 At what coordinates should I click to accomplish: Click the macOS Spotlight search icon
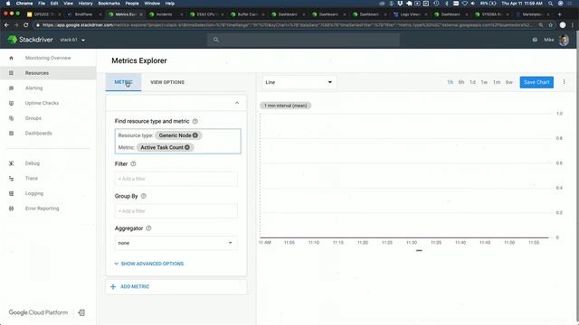click(x=551, y=4)
